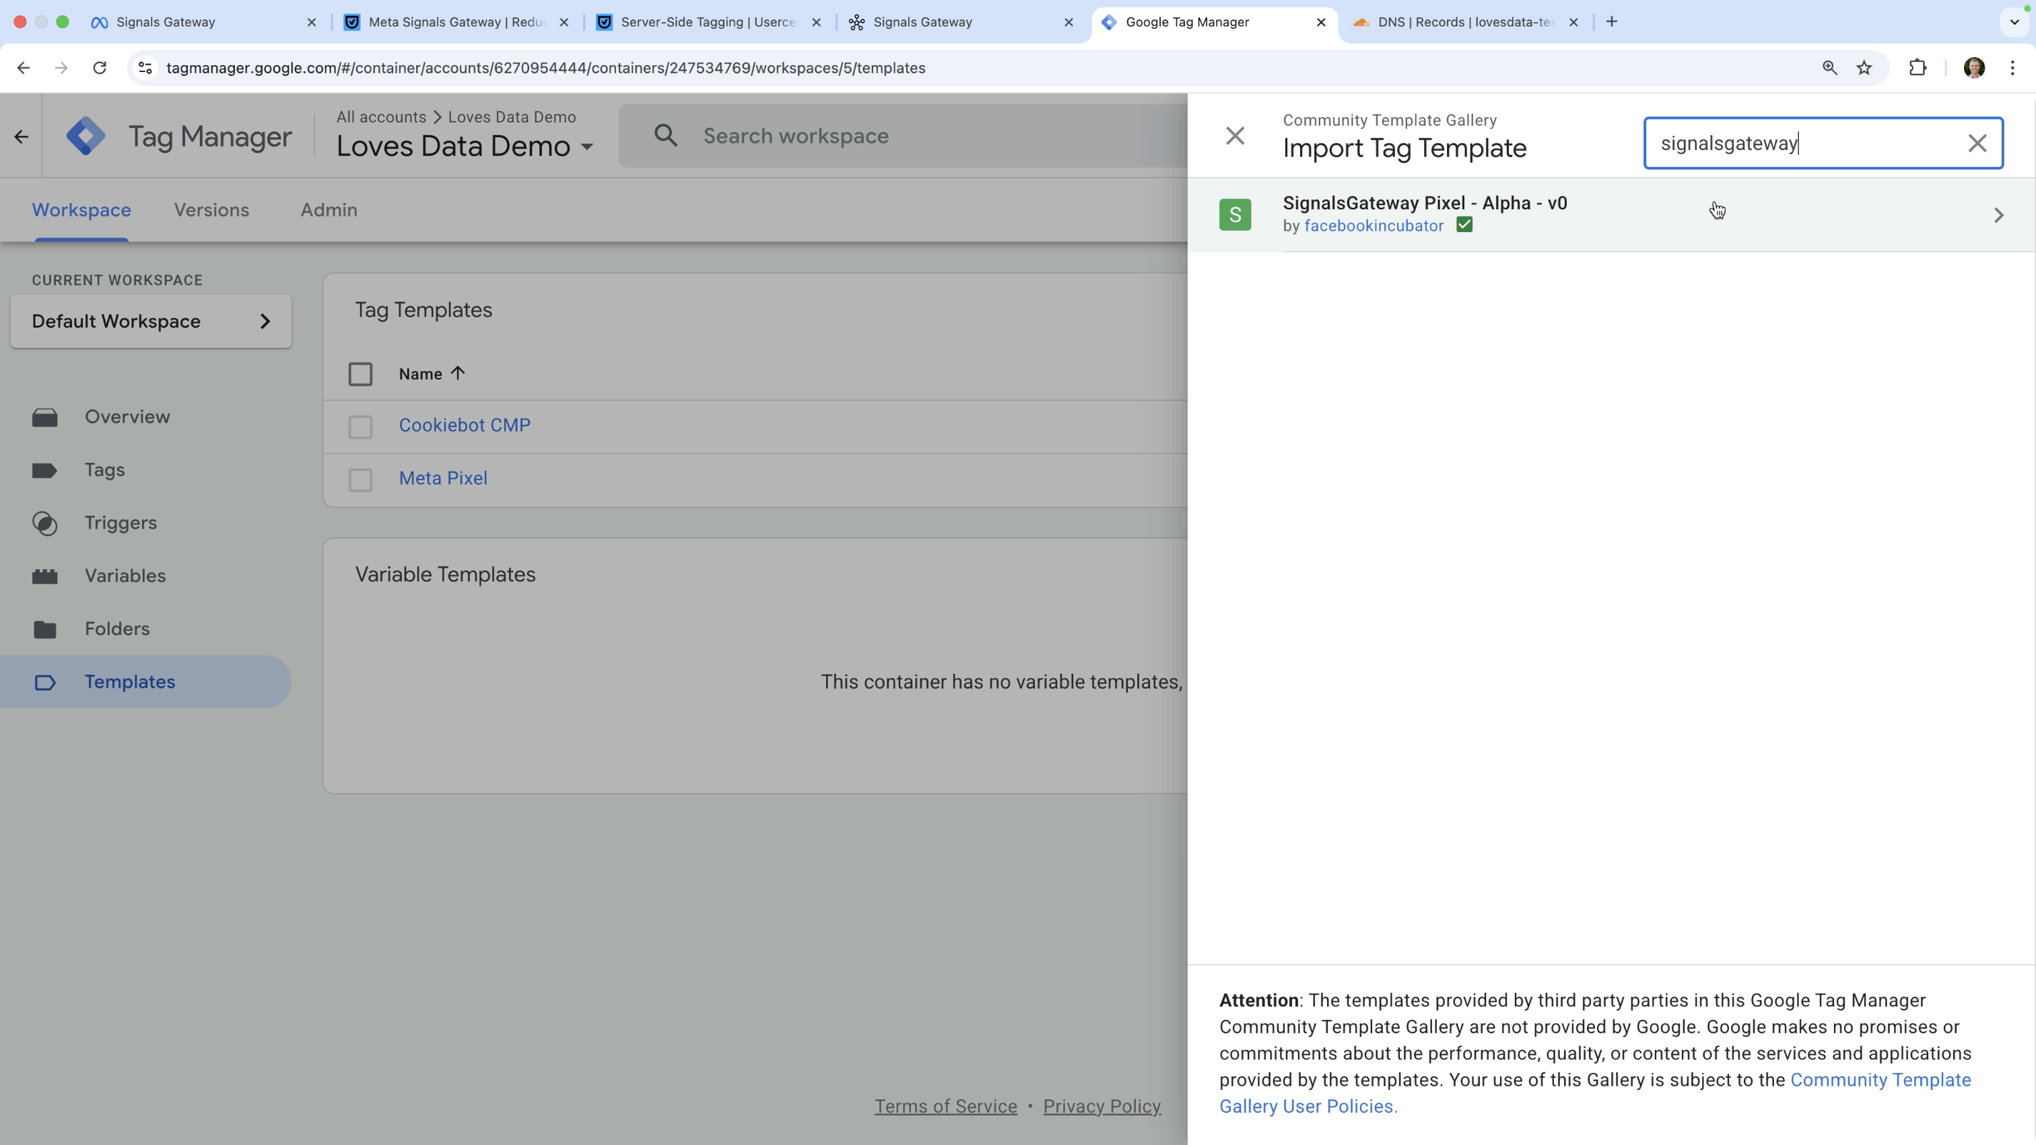Reload the page
Viewport: 2036px width, 1145px height.
coord(100,68)
